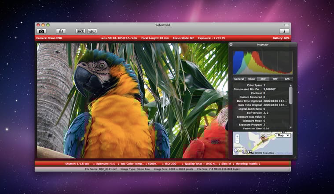This screenshot has width=334, height=194.
Task: Switch to the Nikon tab
Action: click(251, 79)
